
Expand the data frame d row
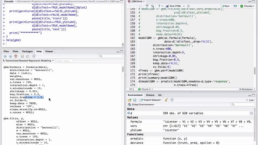pyautogui.click(x=129, y=113)
